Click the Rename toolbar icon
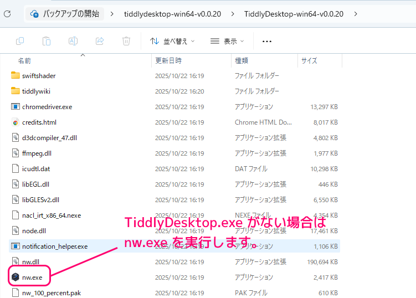 coord(73,41)
